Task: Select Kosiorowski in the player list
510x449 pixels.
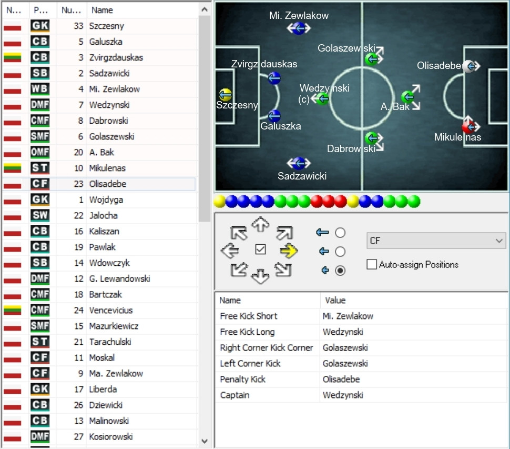Action: coord(99,436)
